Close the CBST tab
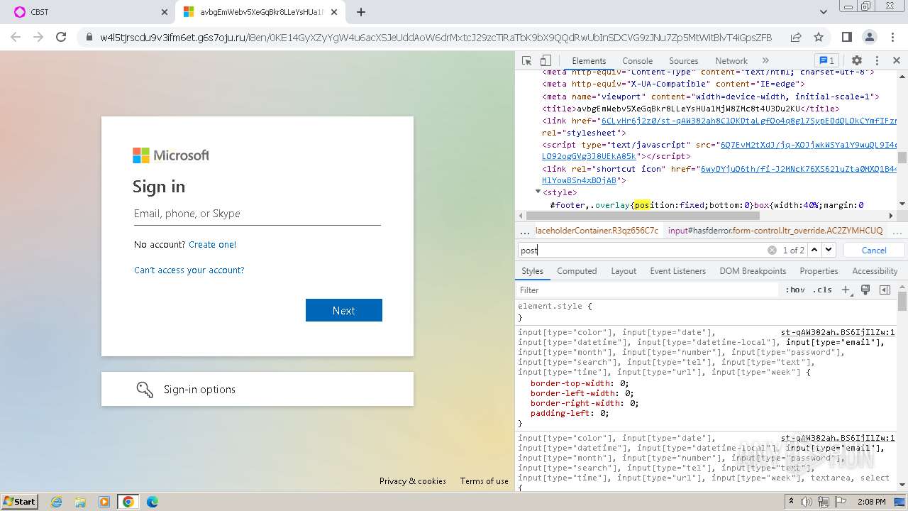Viewport: 908px width, 511px height. pos(164,12)
